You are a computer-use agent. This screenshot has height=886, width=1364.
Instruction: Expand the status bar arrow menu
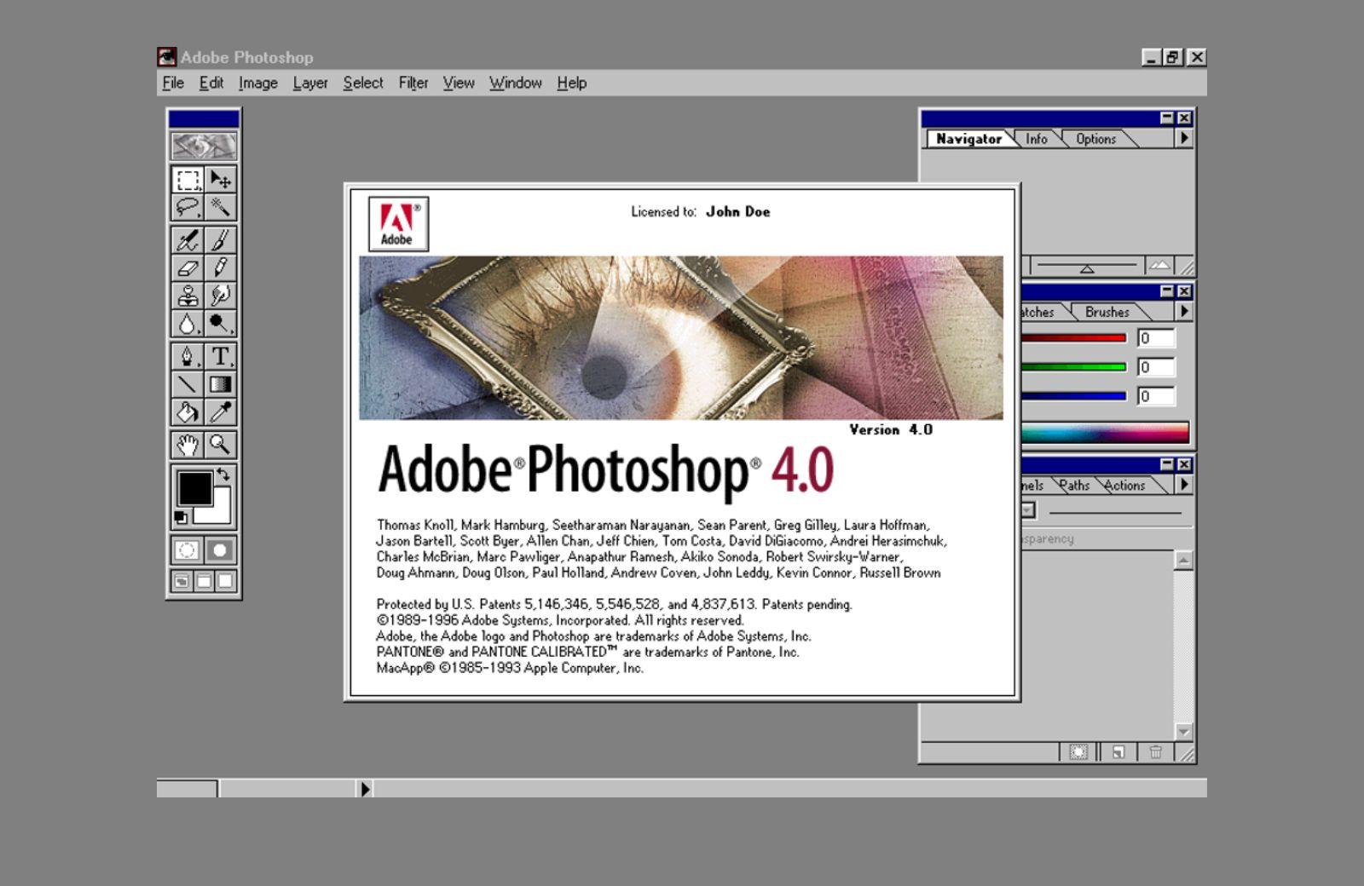pos(365,789)
